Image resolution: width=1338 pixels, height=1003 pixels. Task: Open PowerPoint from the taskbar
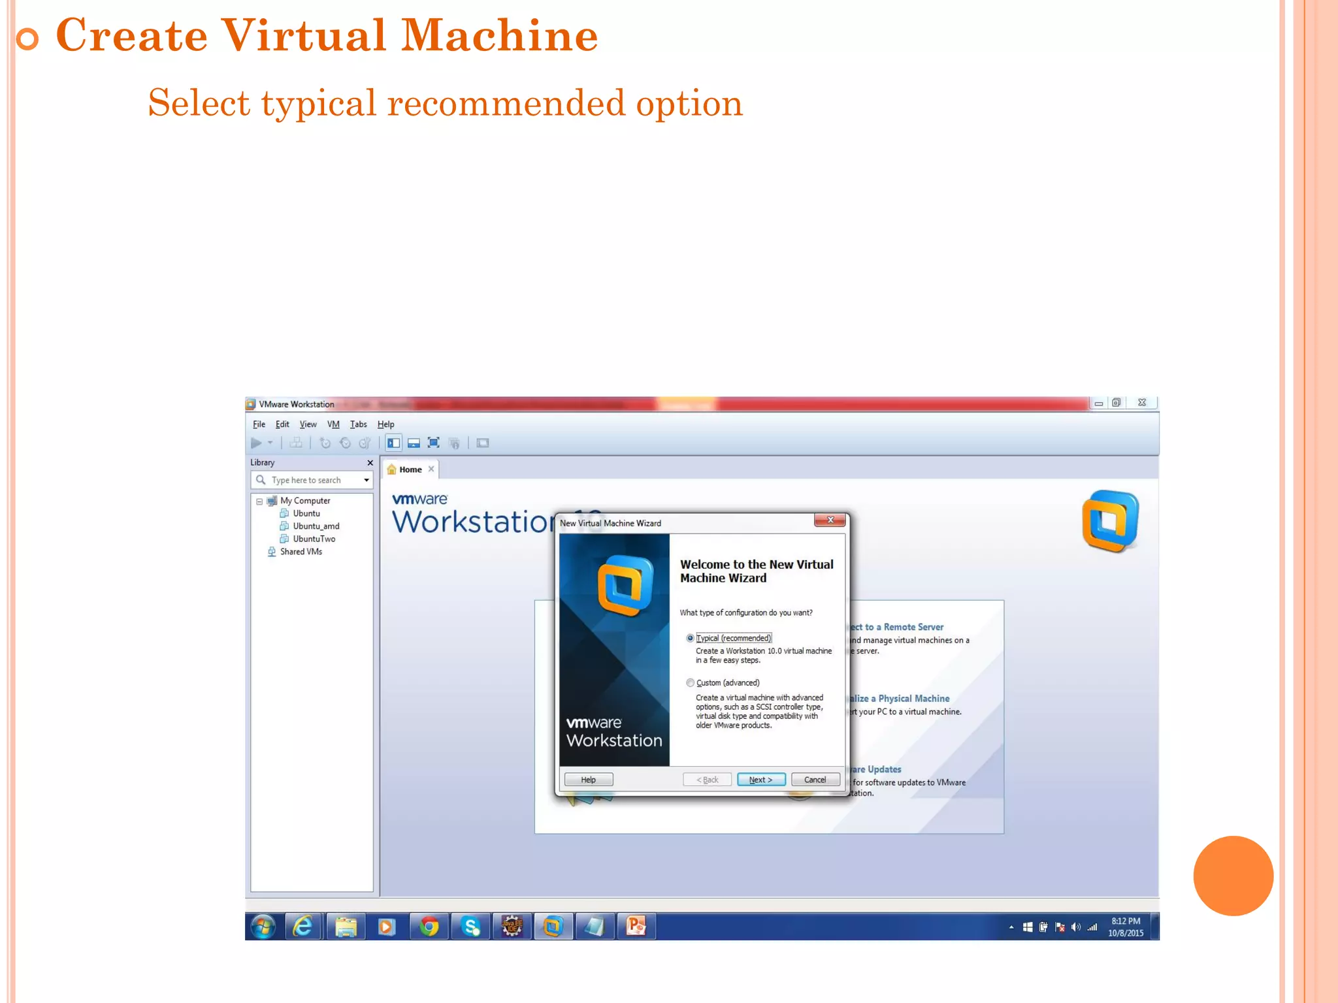(x=636, y=927)
